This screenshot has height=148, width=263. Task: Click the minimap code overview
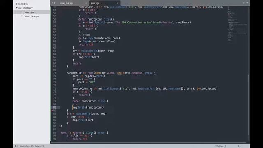point(237,23)
